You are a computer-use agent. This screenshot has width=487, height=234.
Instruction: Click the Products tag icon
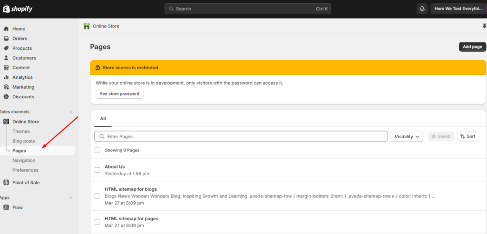pos(6,48)
